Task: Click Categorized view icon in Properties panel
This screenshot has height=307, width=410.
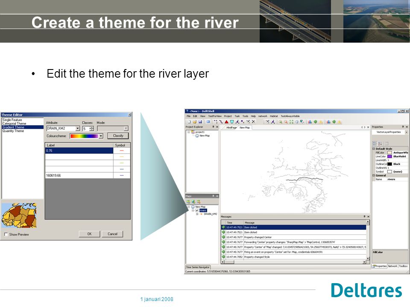Action: coord(375,143)
